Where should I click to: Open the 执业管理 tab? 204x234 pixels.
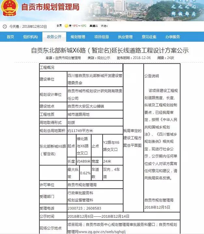click(125, 37)
